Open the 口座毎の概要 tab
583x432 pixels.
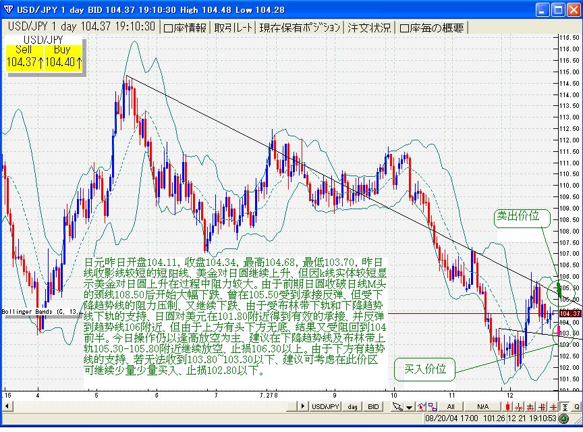432,28
